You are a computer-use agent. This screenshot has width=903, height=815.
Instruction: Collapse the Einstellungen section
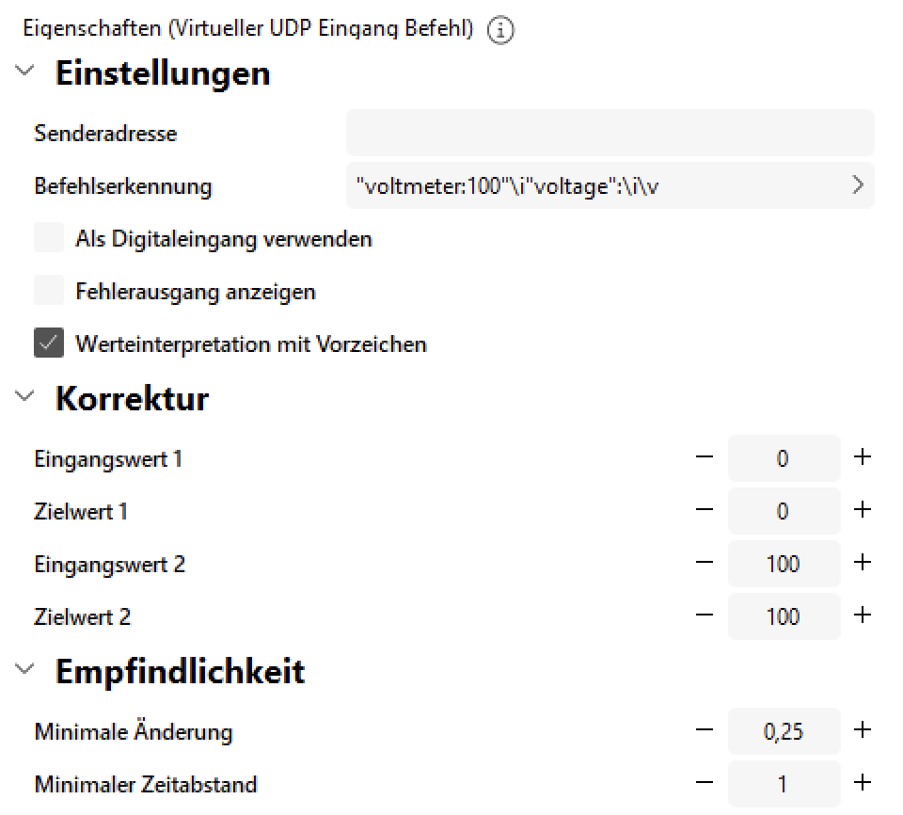[x=24, y=71]
